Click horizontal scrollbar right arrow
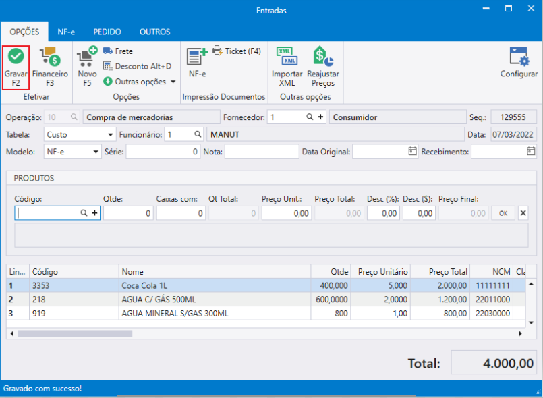Viewport: 543px width, 398px height. click(520, 333)
